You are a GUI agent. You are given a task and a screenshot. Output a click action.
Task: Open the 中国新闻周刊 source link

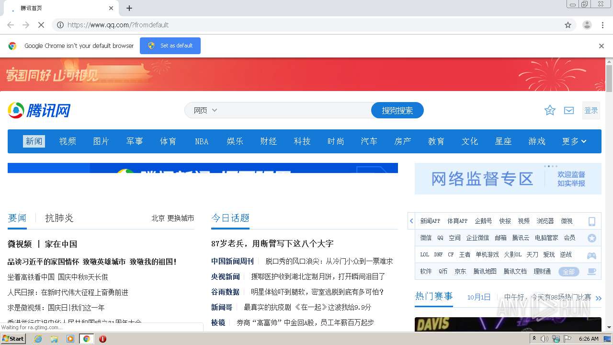tap(232, 261)
